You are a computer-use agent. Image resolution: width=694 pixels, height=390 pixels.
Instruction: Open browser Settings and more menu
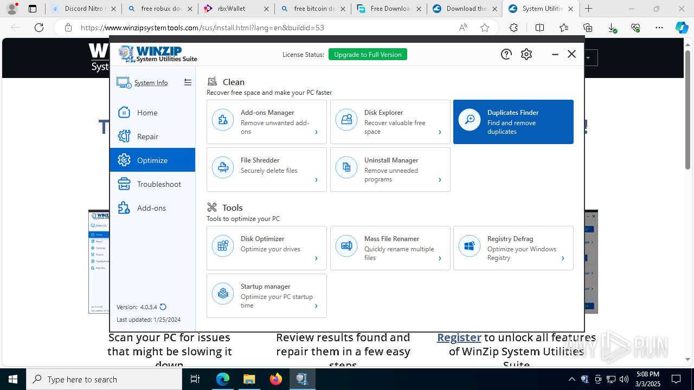(659, 28)
